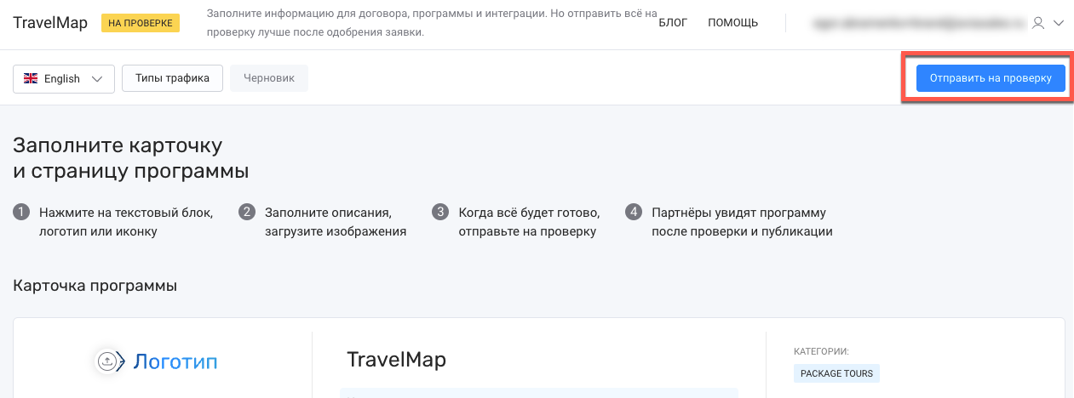Click text 'Партнёры увидят программу'
1074x398 pixels.
(x=738, y=213)
